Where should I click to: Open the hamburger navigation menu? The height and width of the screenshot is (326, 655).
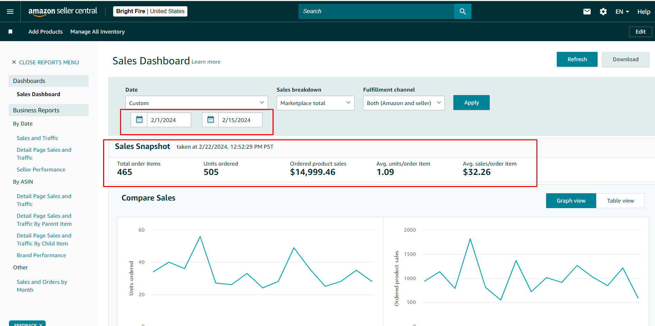(x=10, y=11)
